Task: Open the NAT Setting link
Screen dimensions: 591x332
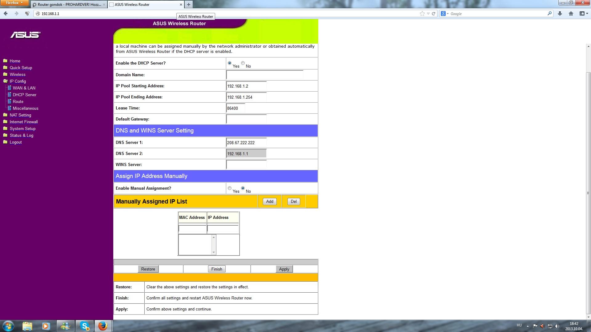Action: click(x=20, y=115)
